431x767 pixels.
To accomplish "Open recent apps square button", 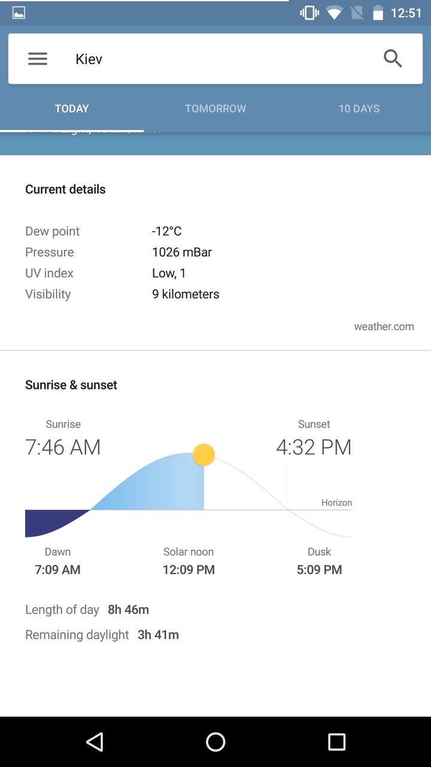I will (337, 742).
